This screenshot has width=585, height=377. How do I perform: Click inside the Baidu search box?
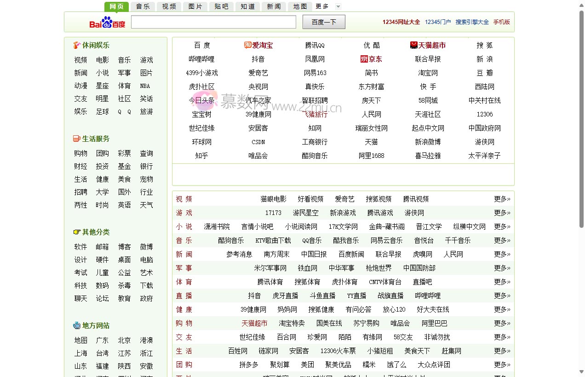[213, 22]
